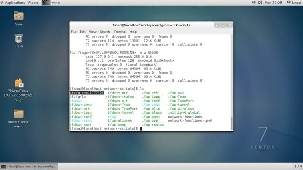Click the highlighted ifcfg-eno16777736 file name
The height and width of the screenshot is (170, 303).
pyautogui.click(x=87, y=93)
